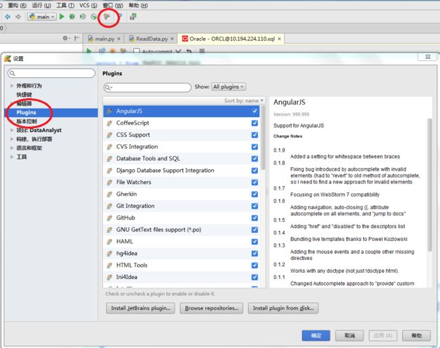Click the hide panel icon beside gear
Viewport: 440px width, 348px height.
tap(76, 38)
